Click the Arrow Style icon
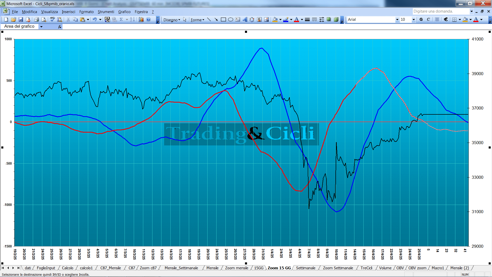Image resolution: width=492 pixels, height=277 pixels. point(322,19)
